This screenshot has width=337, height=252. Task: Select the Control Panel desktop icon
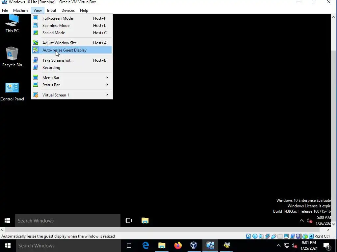tap(12, 92)
